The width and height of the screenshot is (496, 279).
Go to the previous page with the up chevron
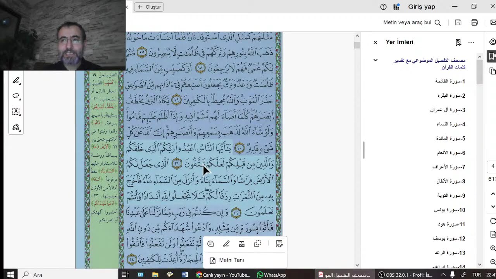click(x=493, y=194)
